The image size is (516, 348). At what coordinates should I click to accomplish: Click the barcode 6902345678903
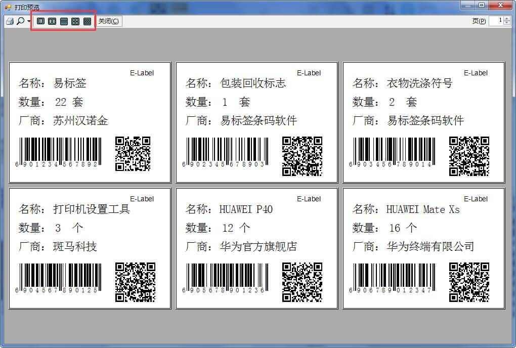[x=225, y=152]
